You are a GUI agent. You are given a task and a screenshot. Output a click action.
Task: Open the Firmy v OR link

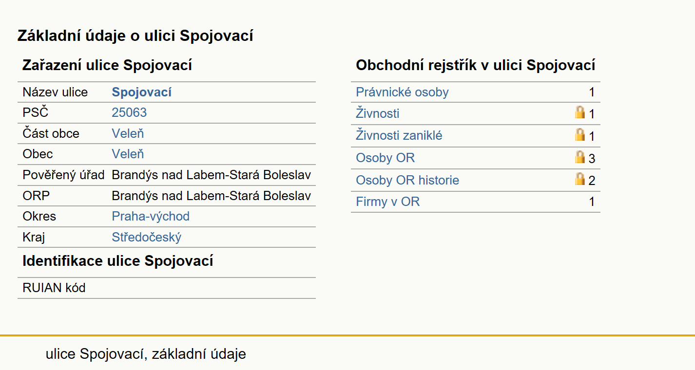pyautogui.click(x=388, y=202)
